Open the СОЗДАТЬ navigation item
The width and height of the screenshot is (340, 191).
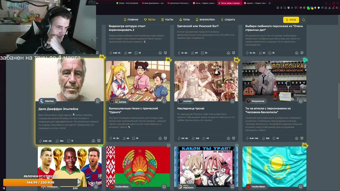click(228, 20)
